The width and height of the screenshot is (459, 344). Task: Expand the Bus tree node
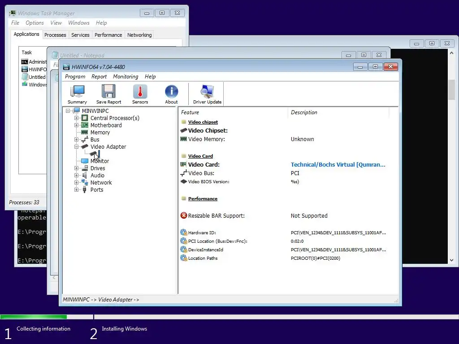pyautogui.click(x=76, y=140)
